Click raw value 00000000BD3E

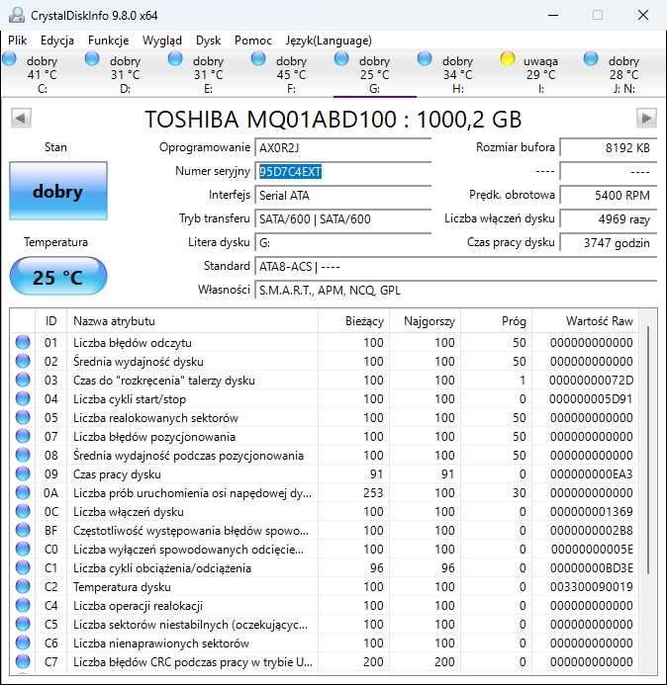pos(592,568)
